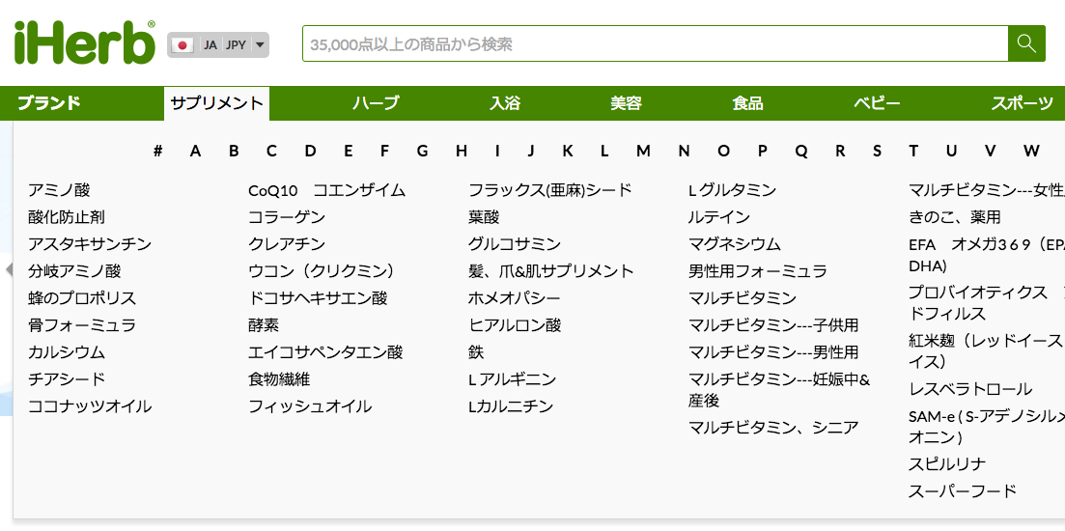This screenshot has height=531, width=1065.
Task: Open the グルコサミン category
Action: click(x=515, y=244)
